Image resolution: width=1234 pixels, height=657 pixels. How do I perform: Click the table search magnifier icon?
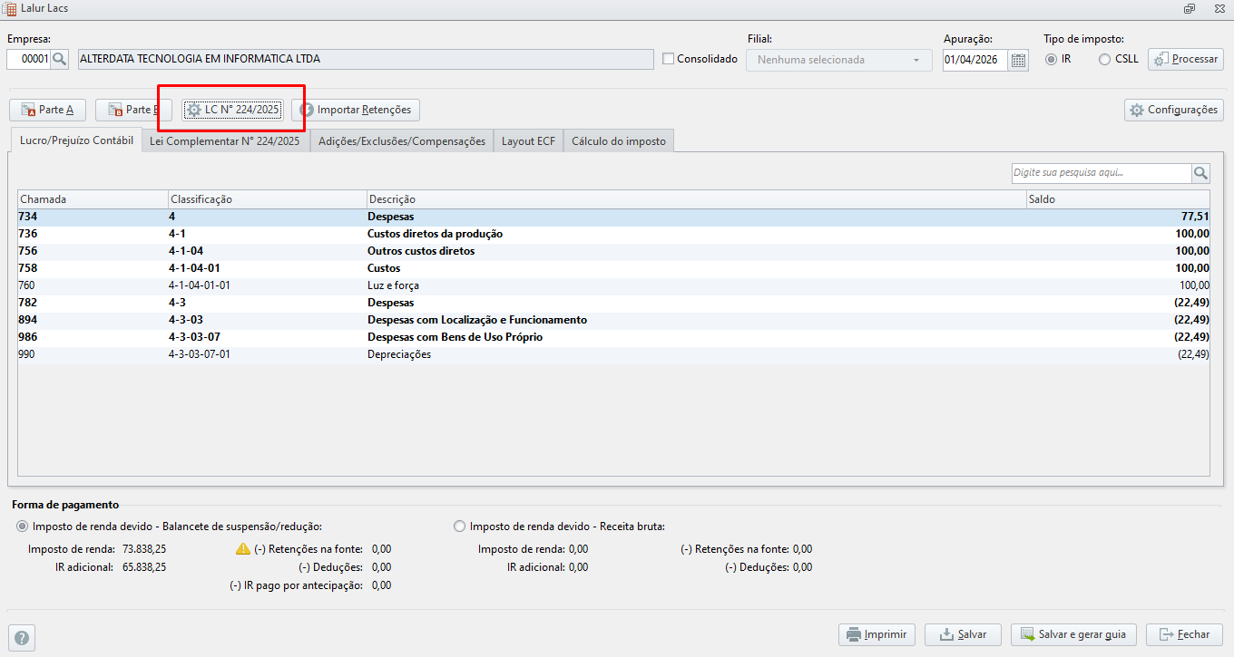[x=1200, y=173]
